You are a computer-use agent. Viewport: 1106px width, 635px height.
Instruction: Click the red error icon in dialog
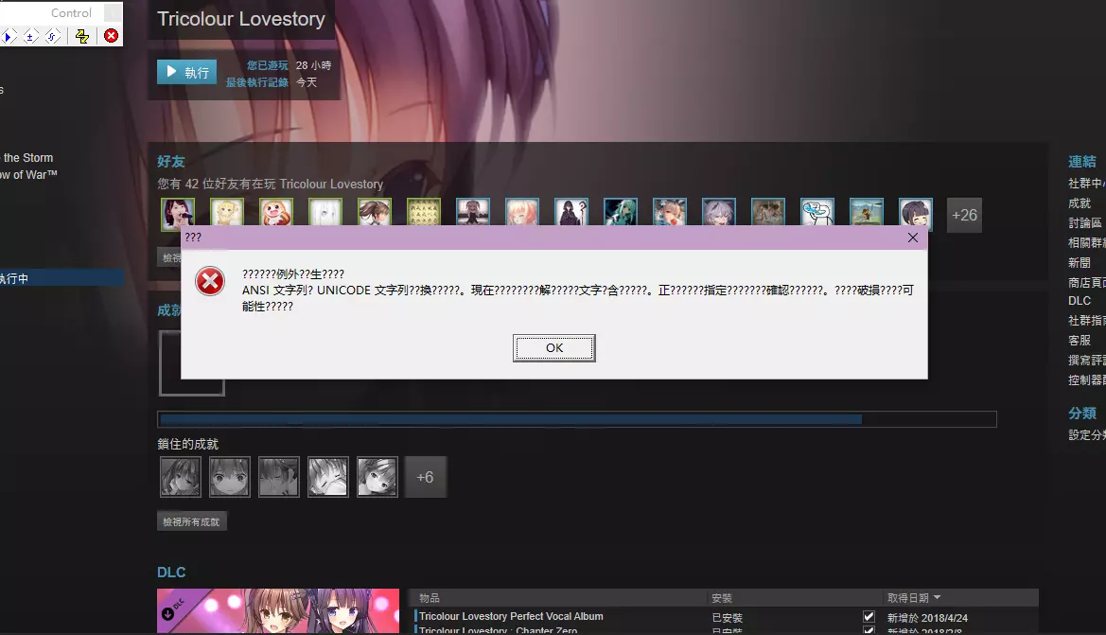210,281
